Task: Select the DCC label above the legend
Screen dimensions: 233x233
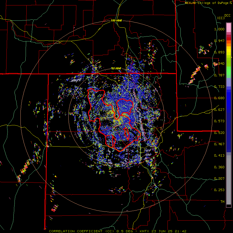Action: coord(227,16)
